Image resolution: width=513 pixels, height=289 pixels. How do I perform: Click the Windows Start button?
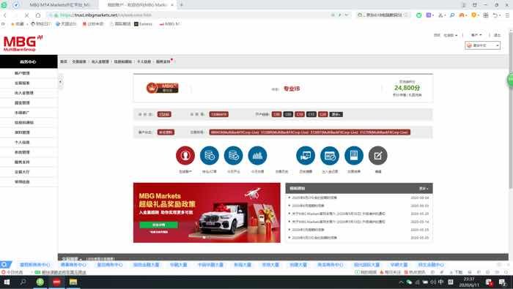(x=7, y=282)
